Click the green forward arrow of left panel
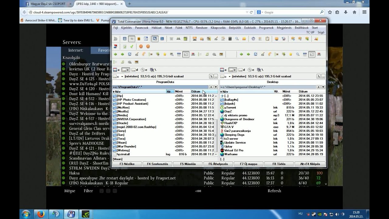This screenshot has width=389, height=219. pos(122,54)
